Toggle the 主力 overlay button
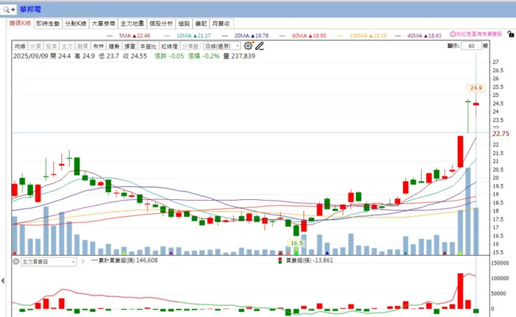 click(67, 46)
